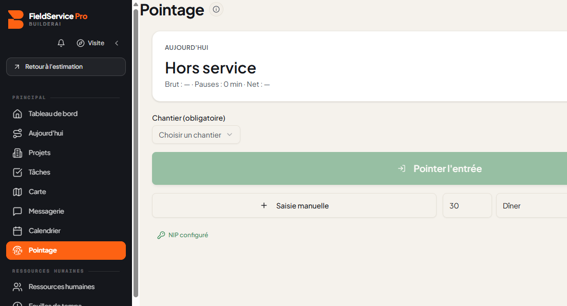Click the Chantier (obligatoire) label

[189, 118]
